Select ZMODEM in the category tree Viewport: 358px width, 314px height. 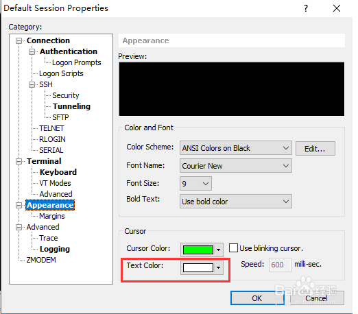(41, 260)
